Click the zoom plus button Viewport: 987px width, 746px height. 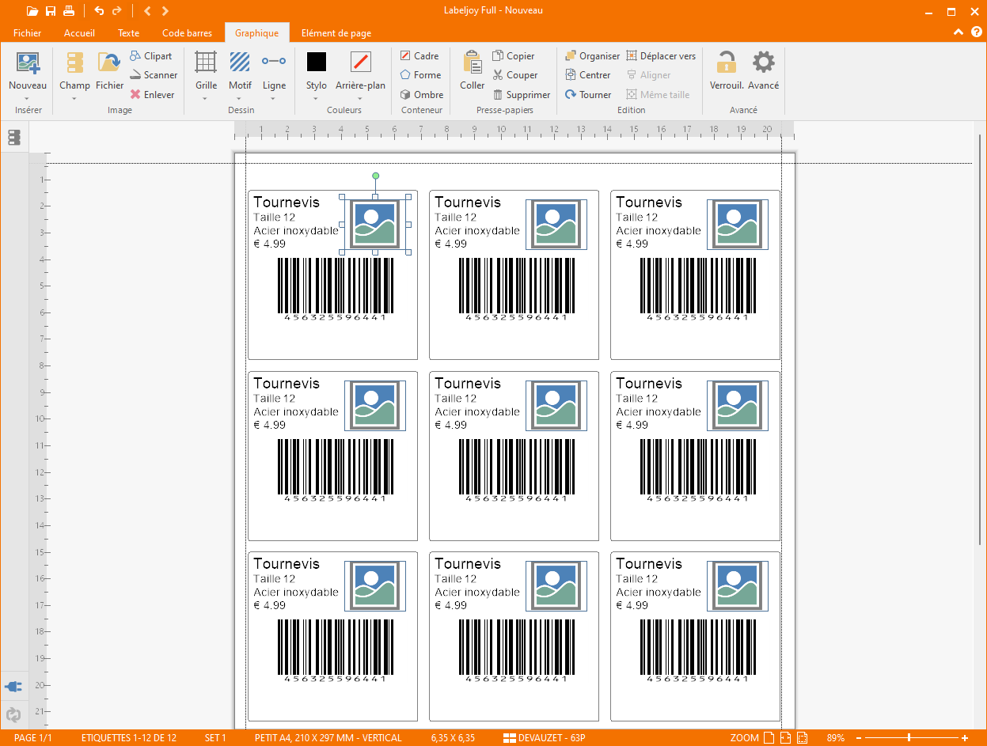tap(965, 738)
